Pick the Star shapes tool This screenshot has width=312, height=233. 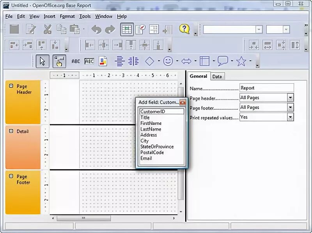pyautogui.click(x=241, y=61)
